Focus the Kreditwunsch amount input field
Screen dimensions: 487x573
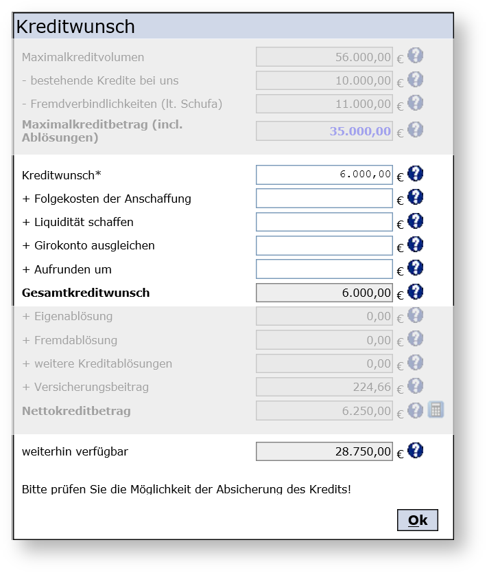[324, 175]
